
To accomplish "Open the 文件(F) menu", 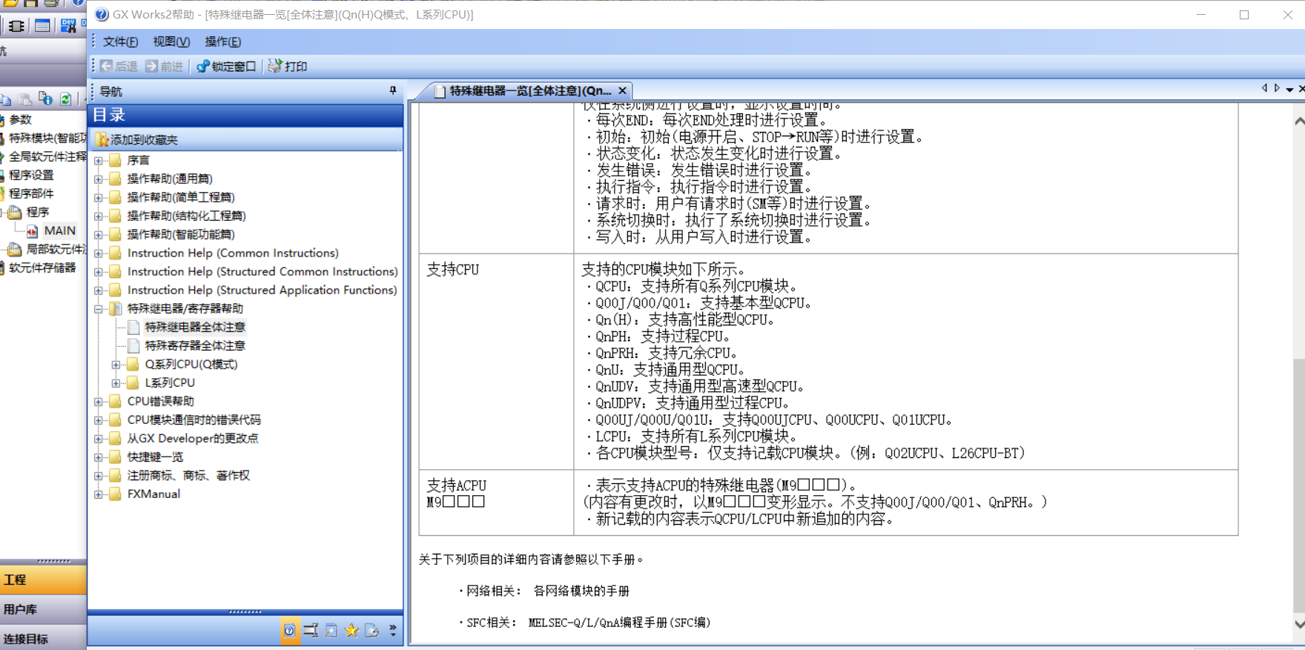I will click(x=120, y=42).
